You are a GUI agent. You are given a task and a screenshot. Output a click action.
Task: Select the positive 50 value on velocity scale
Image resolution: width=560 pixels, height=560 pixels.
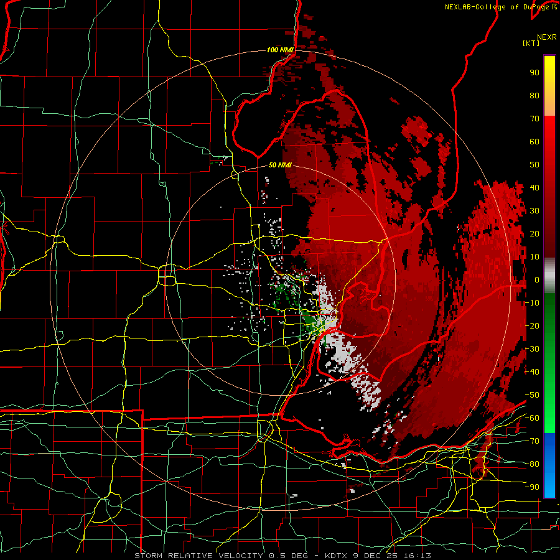tap(534, 165)
